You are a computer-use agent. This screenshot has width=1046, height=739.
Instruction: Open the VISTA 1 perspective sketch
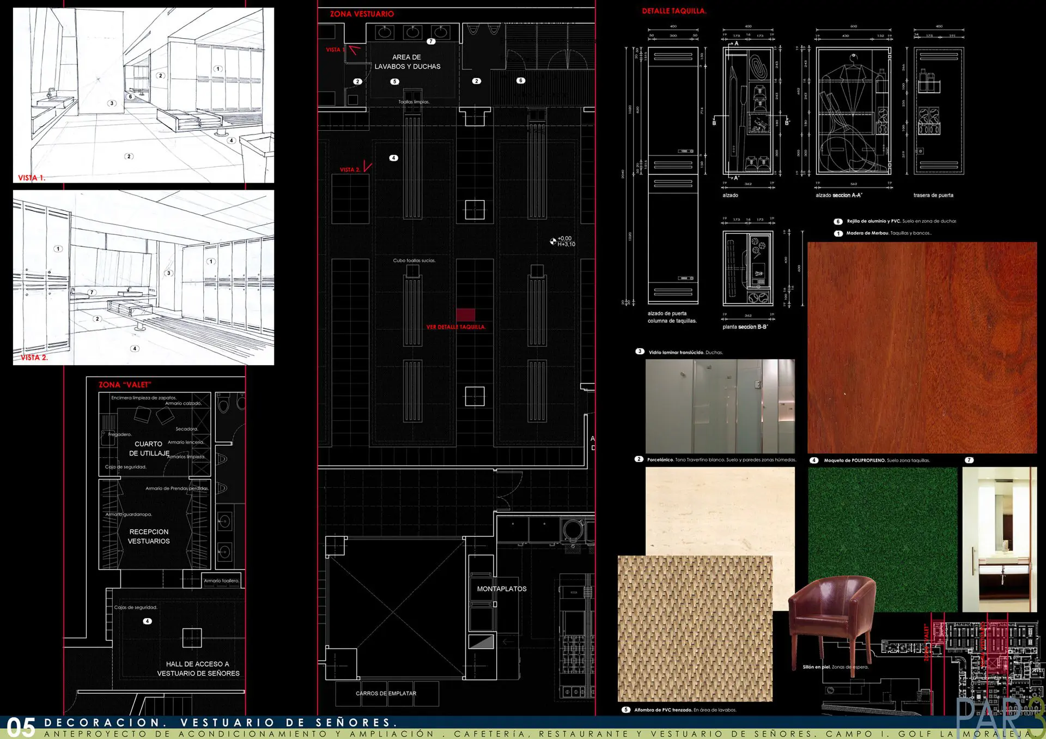(x=143, y=95)
